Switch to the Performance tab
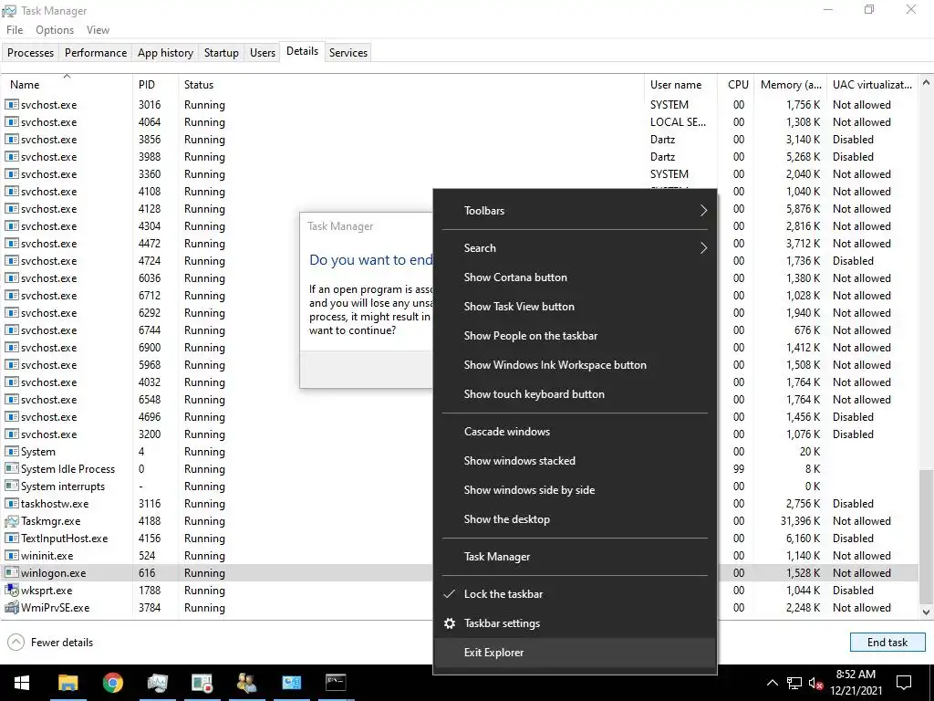934x701 pixels. click(96, 52)
